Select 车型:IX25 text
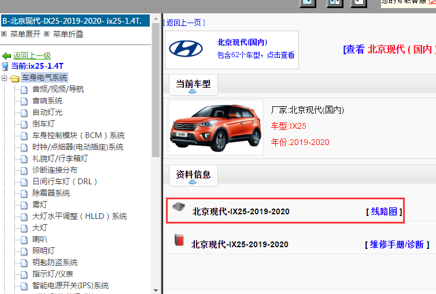Screen dimensions: 436x294 (289, 126)
